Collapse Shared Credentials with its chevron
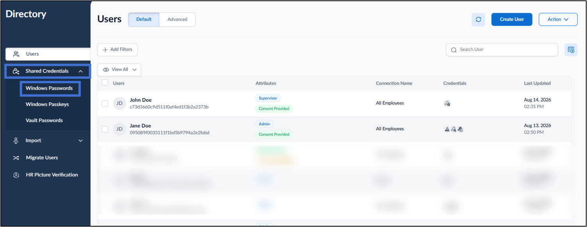This screenshot has width=587, height=227. pyautogui.click(x=81, y=71)
